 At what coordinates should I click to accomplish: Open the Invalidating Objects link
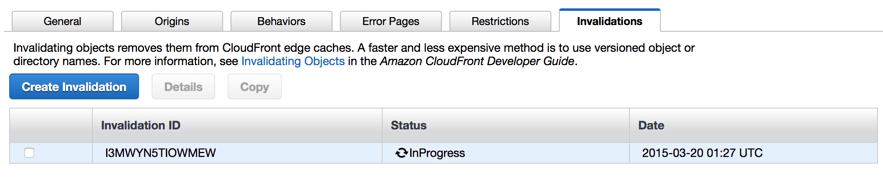(293, 61)
